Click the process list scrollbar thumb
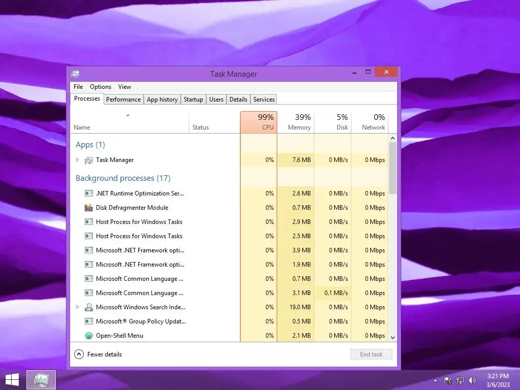 (393, 169)
